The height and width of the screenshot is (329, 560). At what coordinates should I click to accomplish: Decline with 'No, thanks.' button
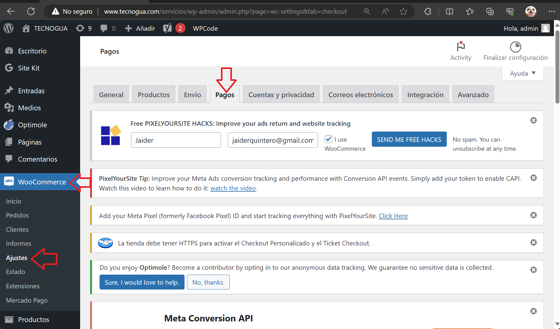pyautogui.click(x=208, y=282)
